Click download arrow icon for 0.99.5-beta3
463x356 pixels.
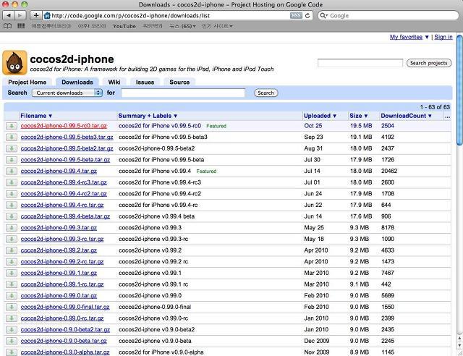12,137
